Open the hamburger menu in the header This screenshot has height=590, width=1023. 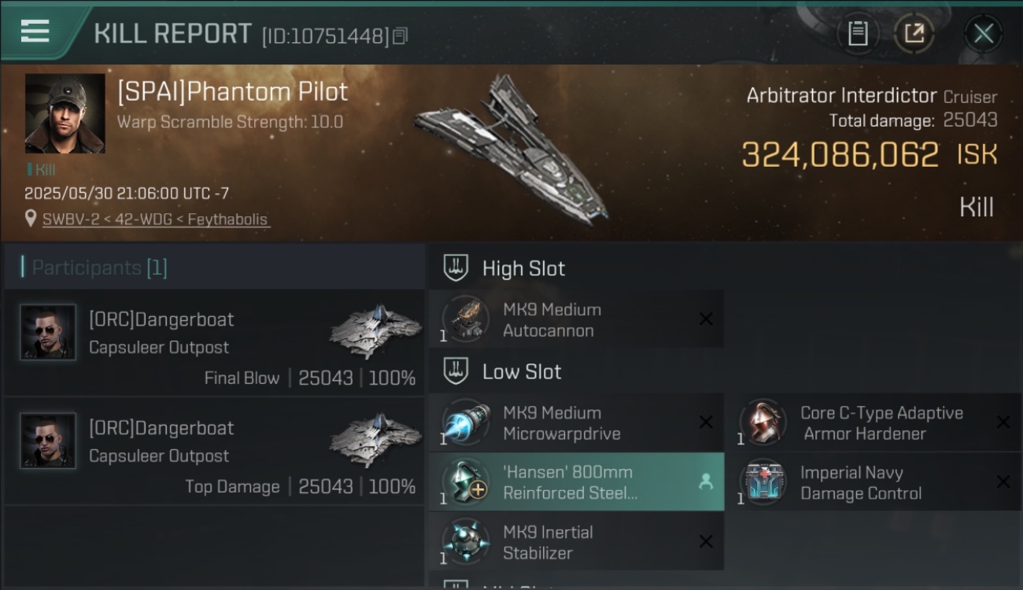pyautogui.click(x=35, y=31)
